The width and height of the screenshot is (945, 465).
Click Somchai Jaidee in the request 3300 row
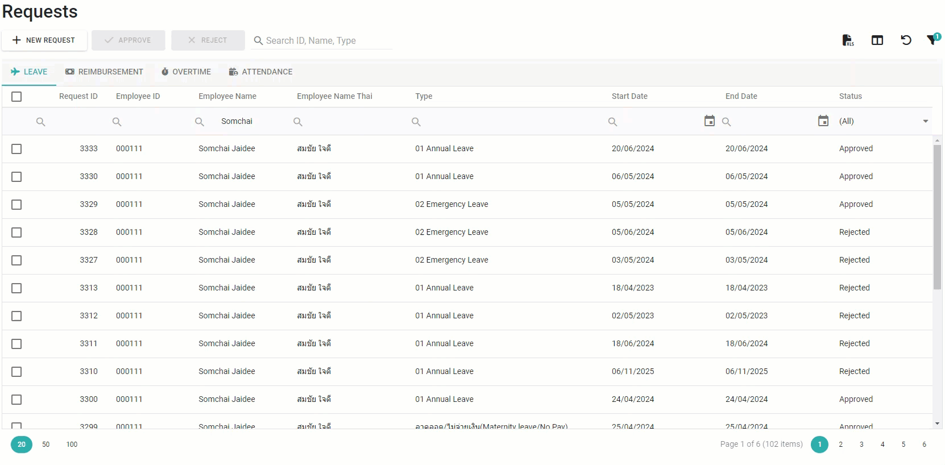tap(227, 400)
